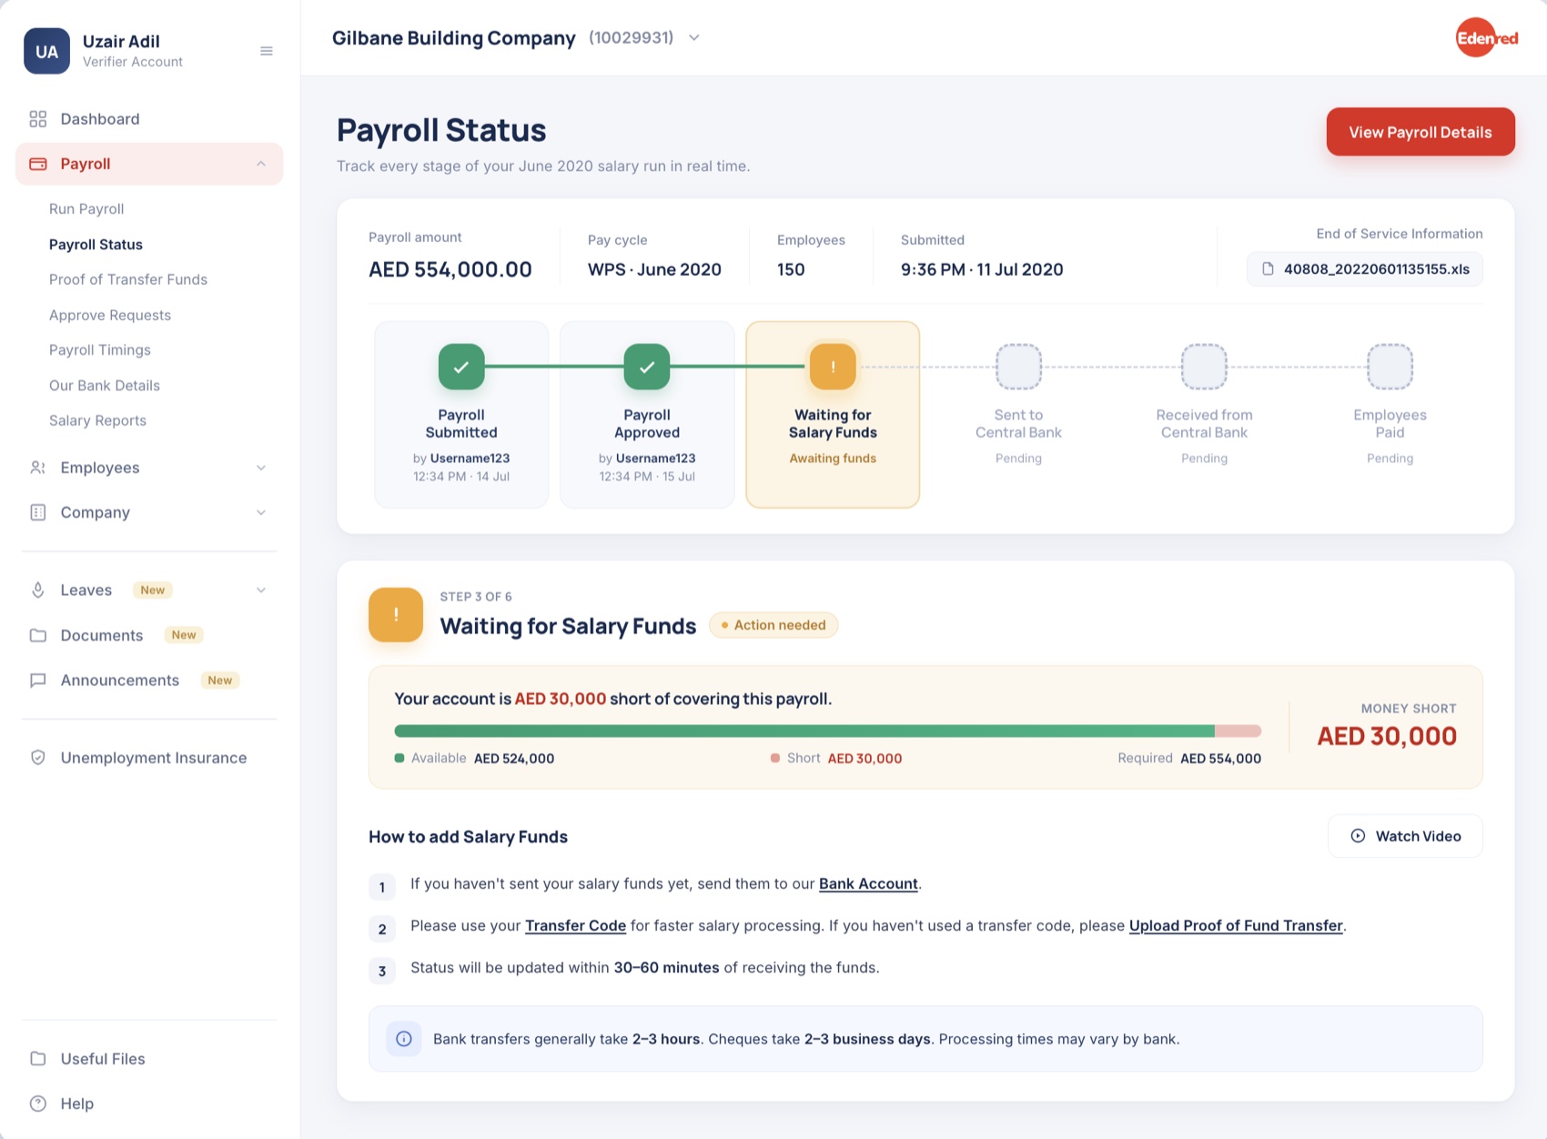Click the Useful Files folder icon
This screenshot has width=1547, height=1139.
pos(38,1059)
